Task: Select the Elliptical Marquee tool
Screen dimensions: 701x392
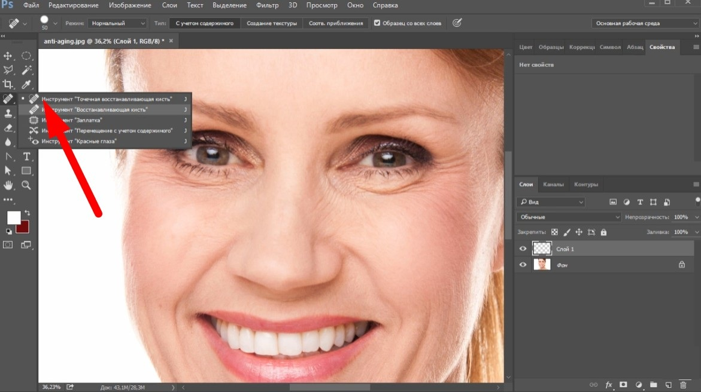Action: coord(26,56)
